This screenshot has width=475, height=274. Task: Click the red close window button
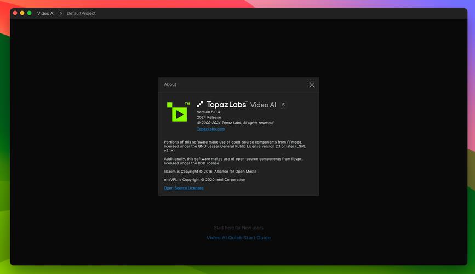click(15, 13)
